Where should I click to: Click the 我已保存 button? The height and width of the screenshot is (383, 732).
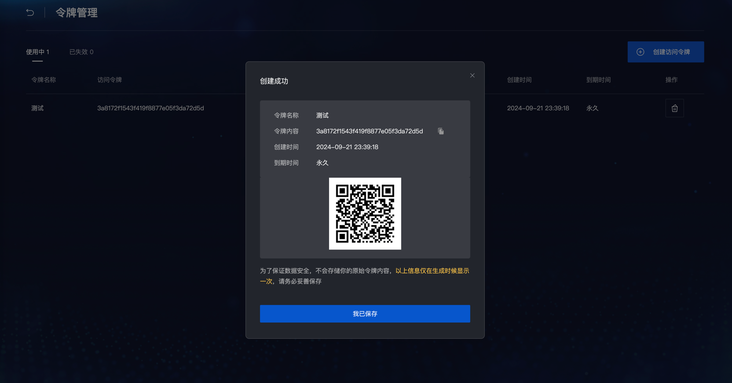(365, 314)
